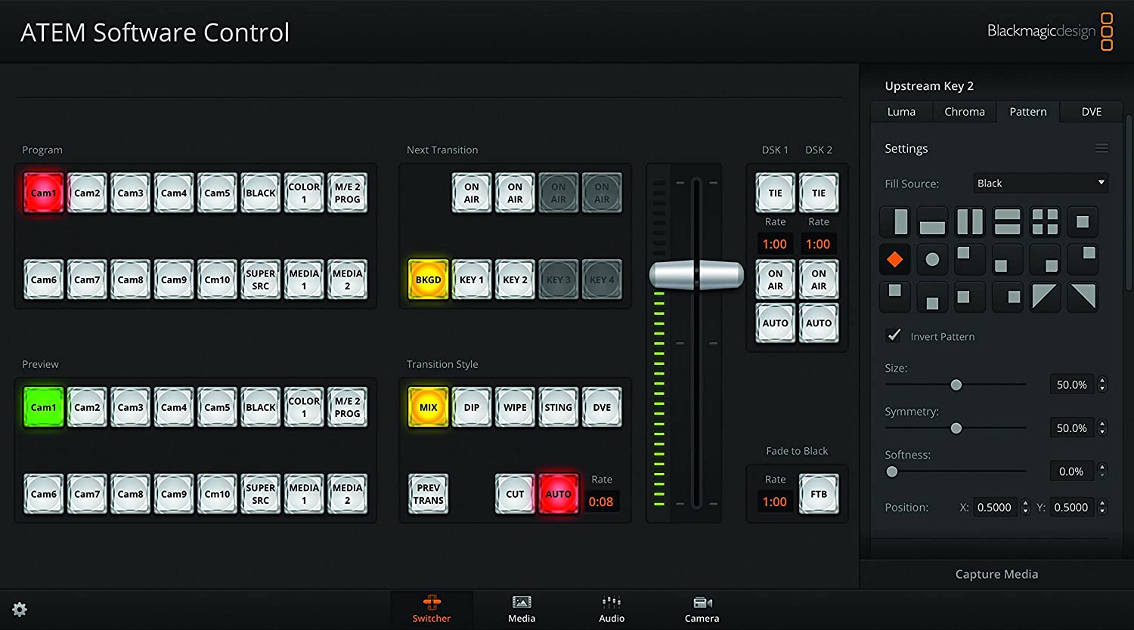Open the Media page icon
This screenshot has height=630, width=1134.
pos(522,609)
